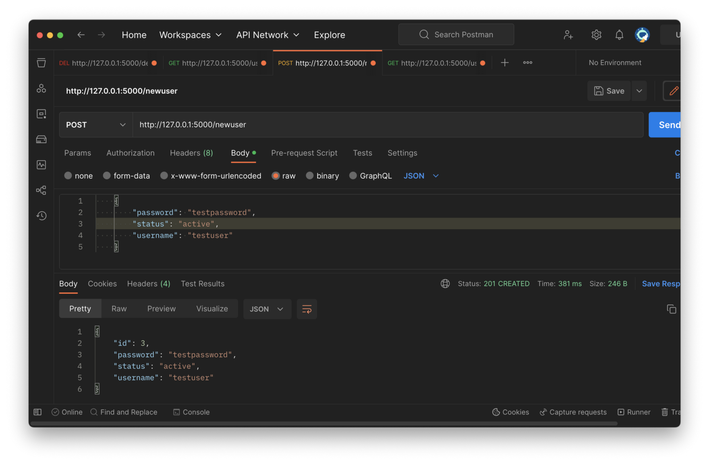Open the Flows sidebar icon
The height and width of the screenshot is (465, 709).
(41, 190)
